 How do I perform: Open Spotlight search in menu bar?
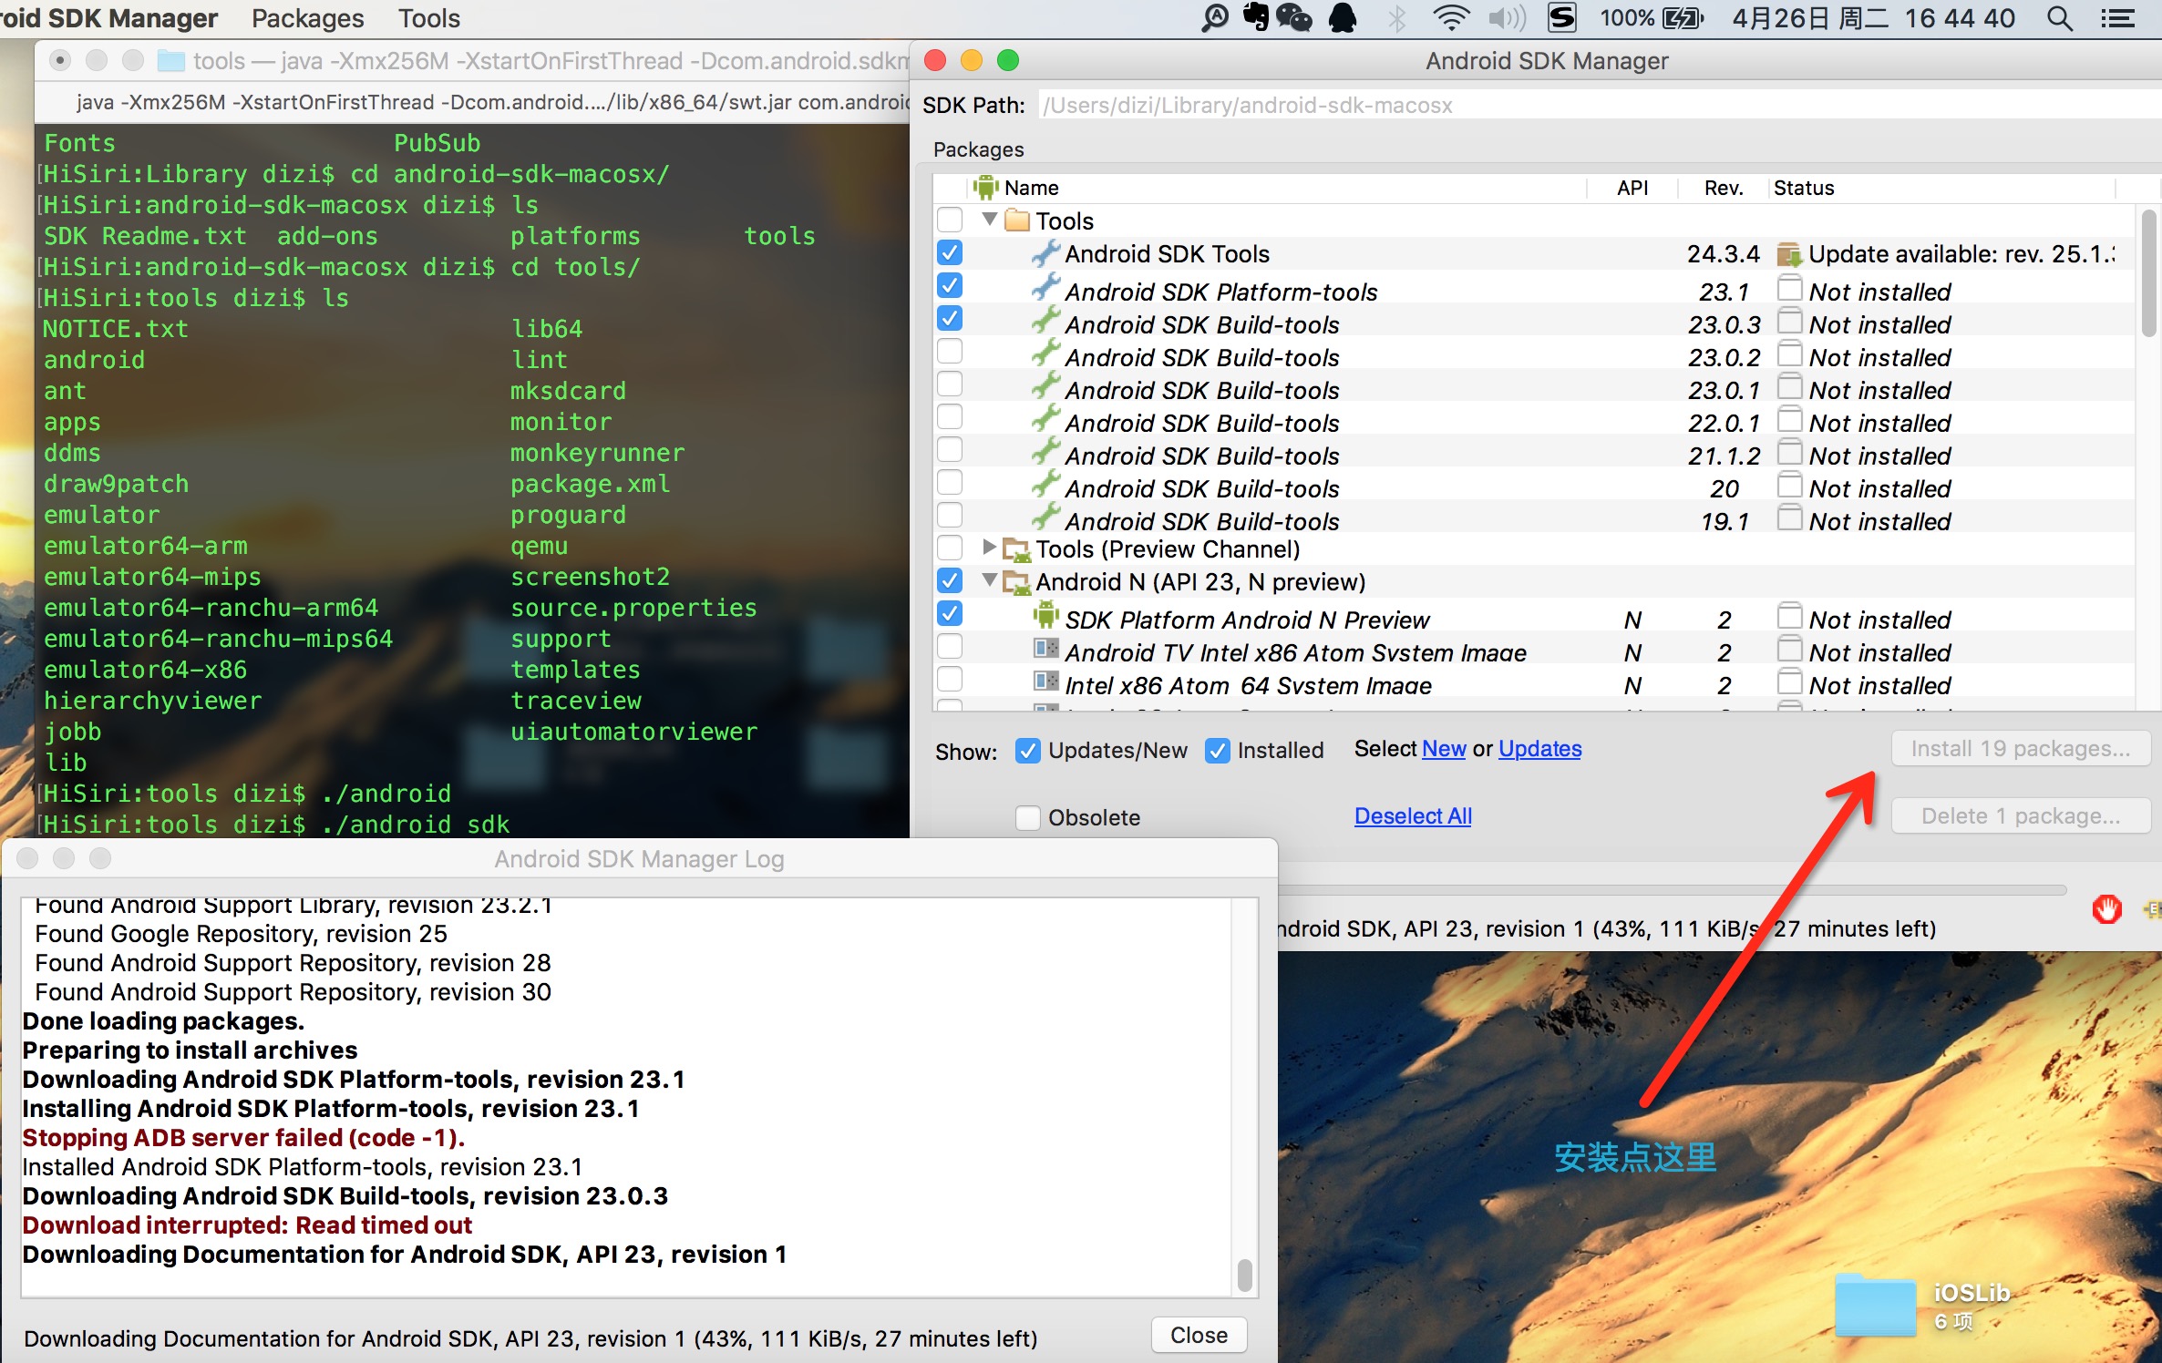2060,18
